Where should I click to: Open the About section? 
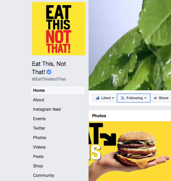coord(39,100)
